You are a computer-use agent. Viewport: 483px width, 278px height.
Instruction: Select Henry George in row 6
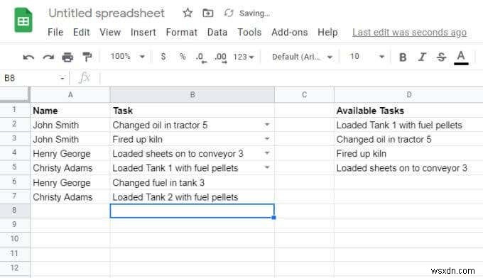coord(70,183)
